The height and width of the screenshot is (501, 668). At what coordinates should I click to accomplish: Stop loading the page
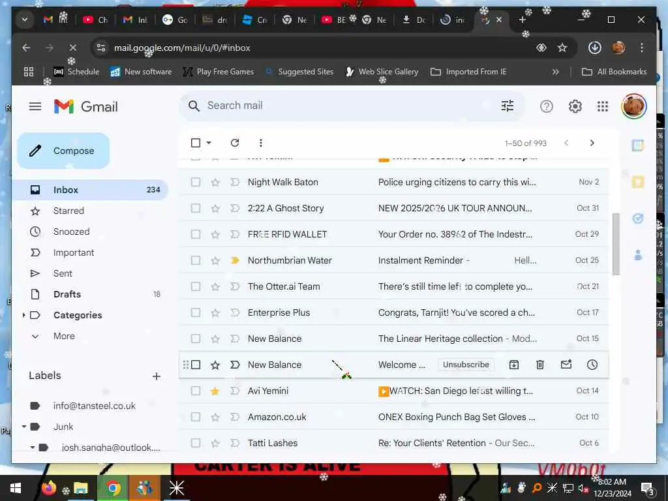click(x=73, y=48)
